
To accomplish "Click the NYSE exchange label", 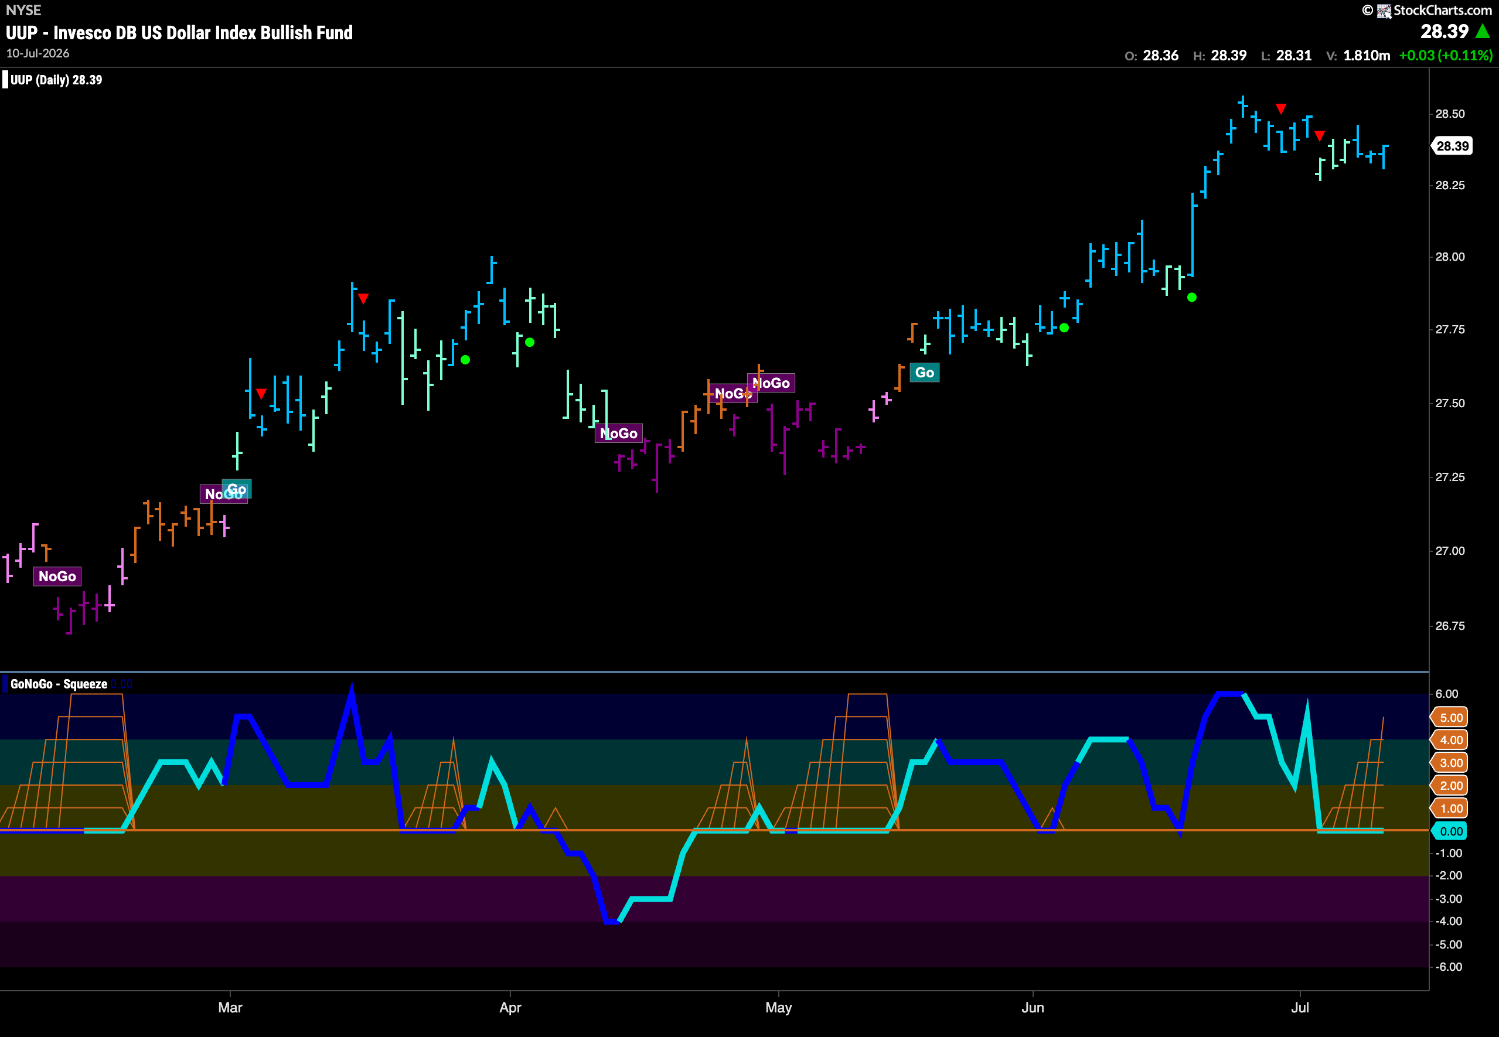I will tap(23, 10).
